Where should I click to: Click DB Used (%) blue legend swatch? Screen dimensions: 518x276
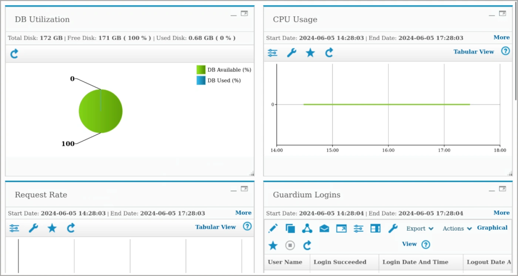pyautogui.click(x=201, y=80)
